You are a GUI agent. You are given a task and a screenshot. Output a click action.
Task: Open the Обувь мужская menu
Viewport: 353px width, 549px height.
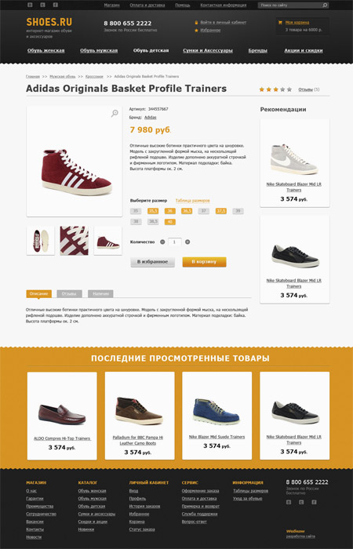pos(99,51)
